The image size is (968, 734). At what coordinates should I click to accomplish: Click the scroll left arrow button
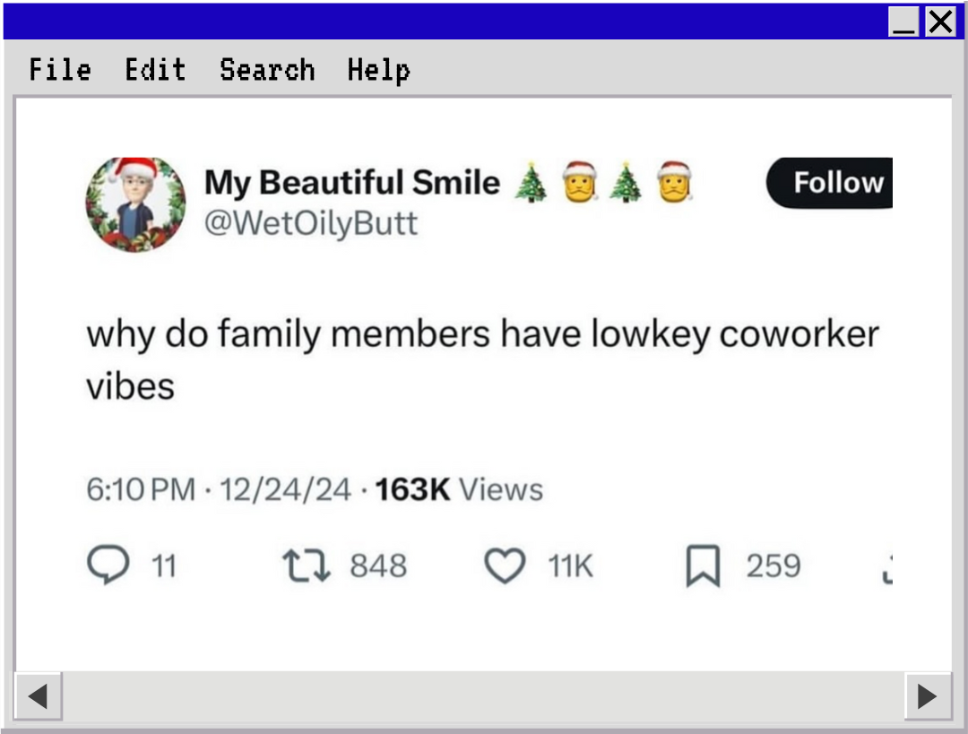(x=38, y=696)
